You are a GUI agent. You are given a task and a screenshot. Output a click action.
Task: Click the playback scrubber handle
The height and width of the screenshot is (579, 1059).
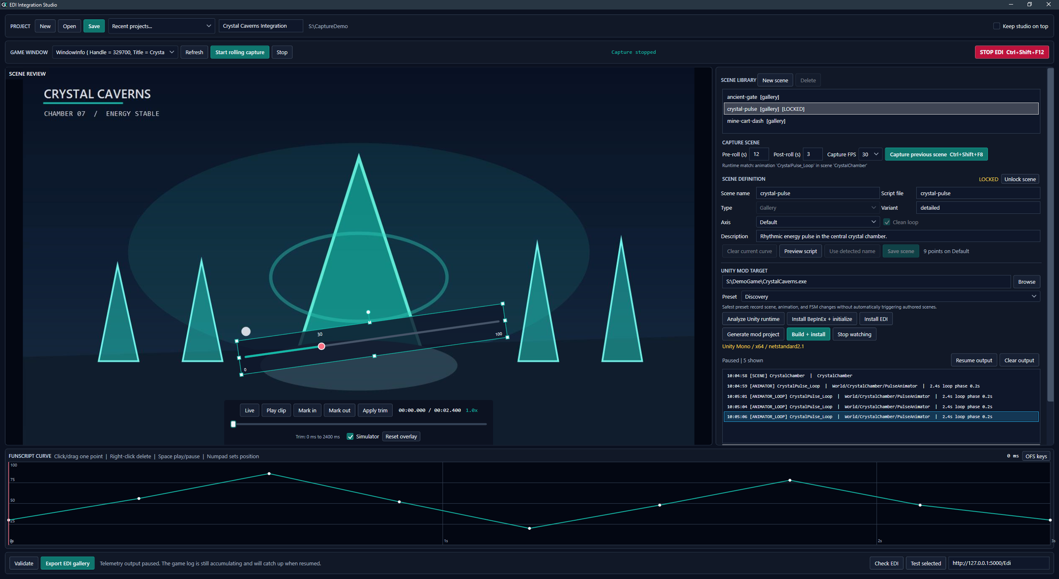(233, 424)
